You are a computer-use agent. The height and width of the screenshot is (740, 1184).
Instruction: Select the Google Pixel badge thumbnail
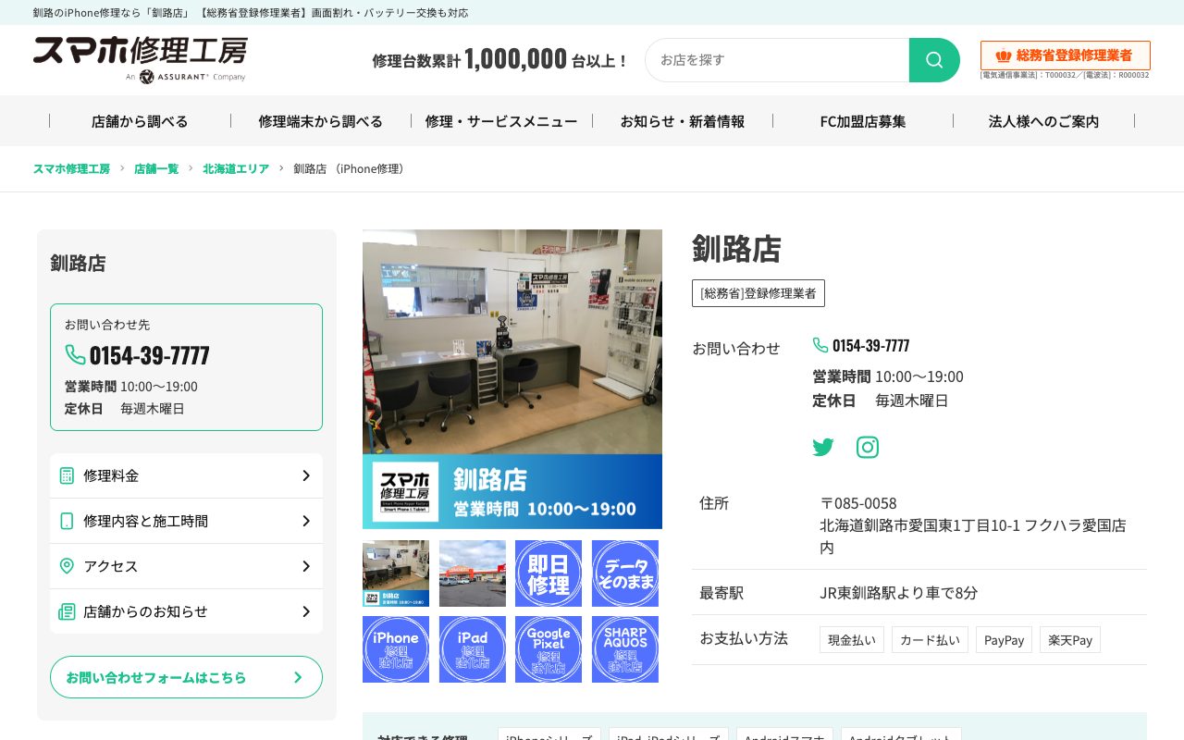pyautogui.click(x=549, y=649)
